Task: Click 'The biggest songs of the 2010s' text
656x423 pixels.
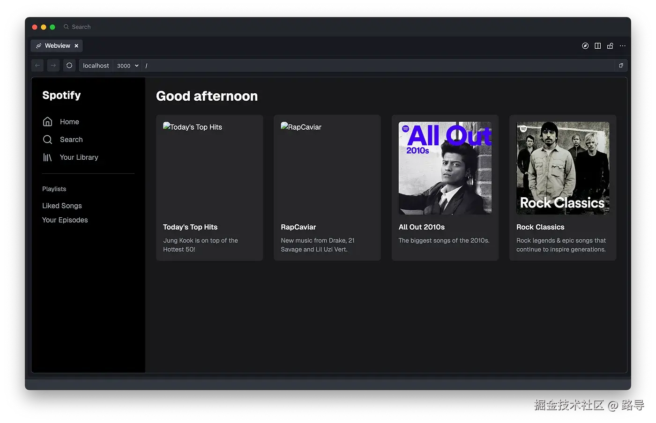Action: point(444,240)
